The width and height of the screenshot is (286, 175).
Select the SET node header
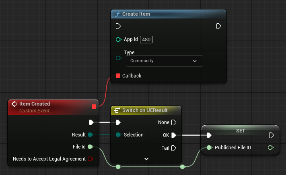click(240, 130)
